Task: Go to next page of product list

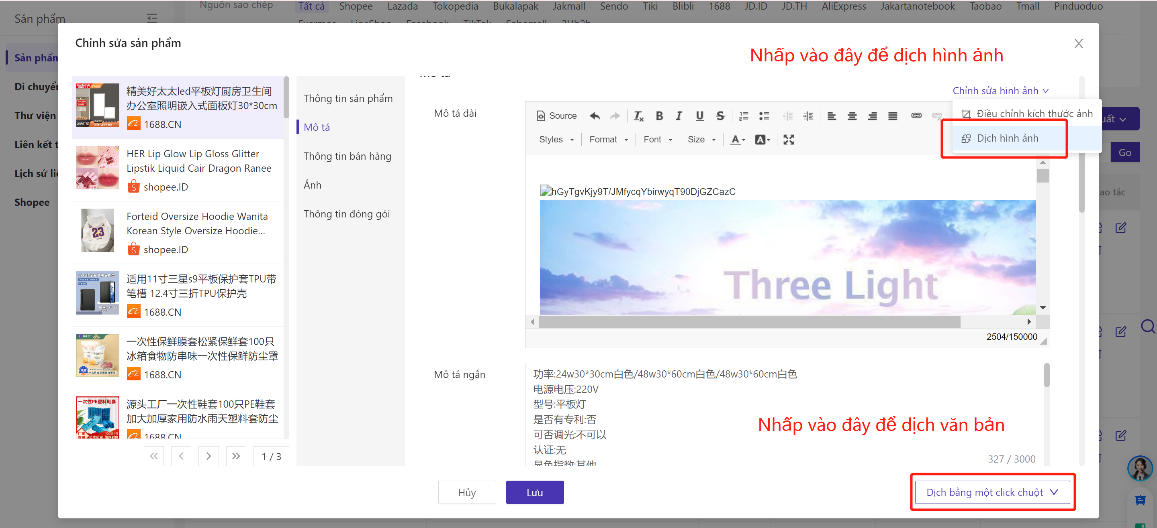Action: (209, 456)
